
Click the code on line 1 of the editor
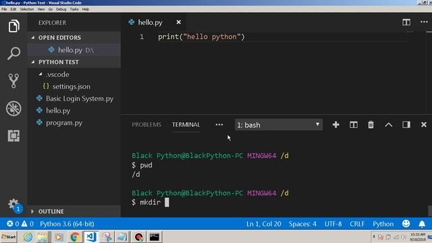click(x=201, y=36)
